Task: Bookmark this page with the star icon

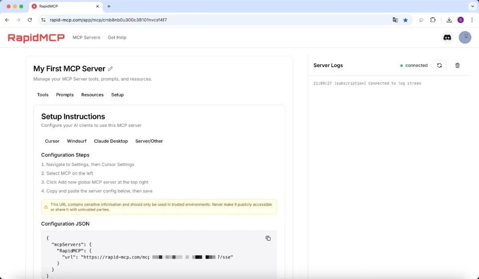Action: tap(406, 19)
